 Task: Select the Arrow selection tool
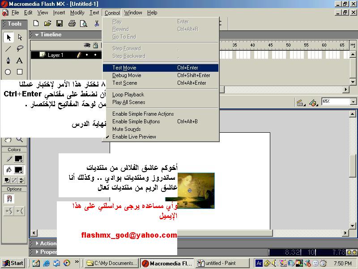pyautogui.click(x=9, y=37)
